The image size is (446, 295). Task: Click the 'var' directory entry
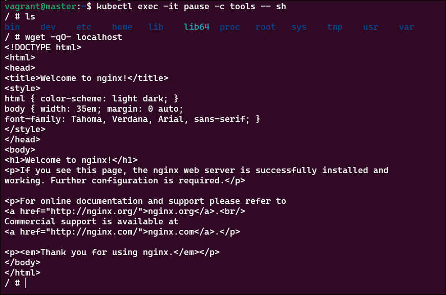(407, 27)
